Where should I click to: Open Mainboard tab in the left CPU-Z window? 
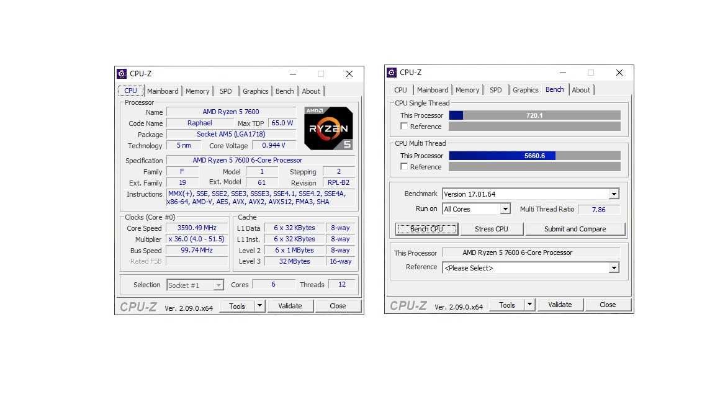(163, 91)
